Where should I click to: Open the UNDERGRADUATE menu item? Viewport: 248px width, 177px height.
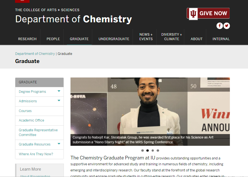point(114,39)
